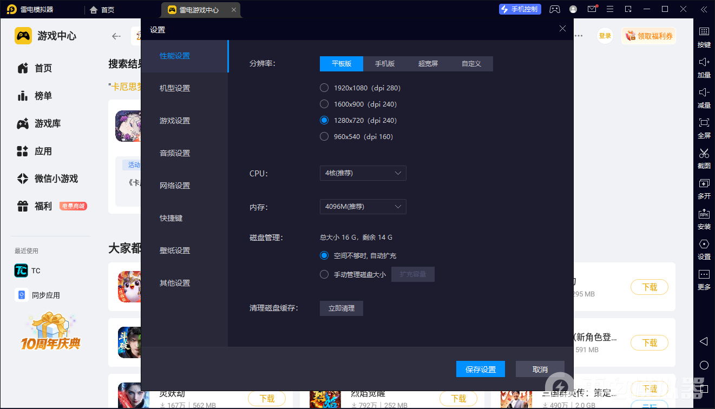This screenshot has height=409, width=715.
Task: Open 游戏库 in game center sidebar
Action: 39,123
